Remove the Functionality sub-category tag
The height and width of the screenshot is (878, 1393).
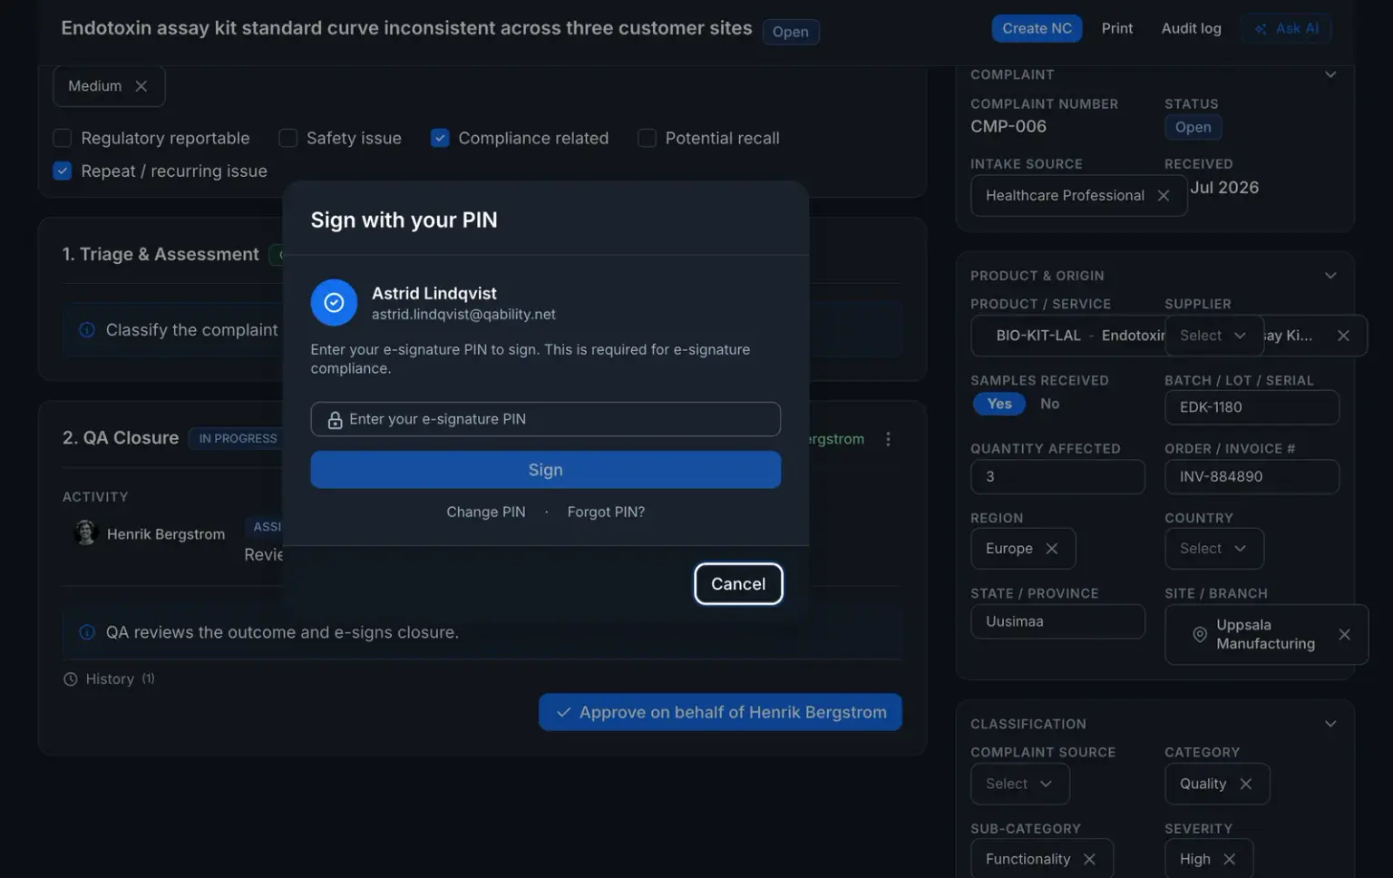pyautogui.click(x=1089, y=859)
